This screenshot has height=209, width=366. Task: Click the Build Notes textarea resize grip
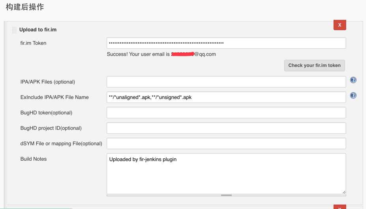[x=344, y=192]
